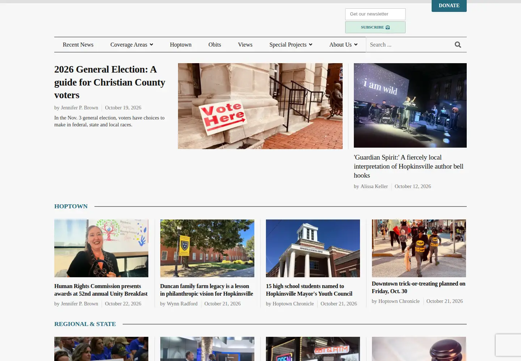This screenshot has width=521, height=361.
Task: Read the Human Rights Commission awards article
Action: (x=101, y=290)
